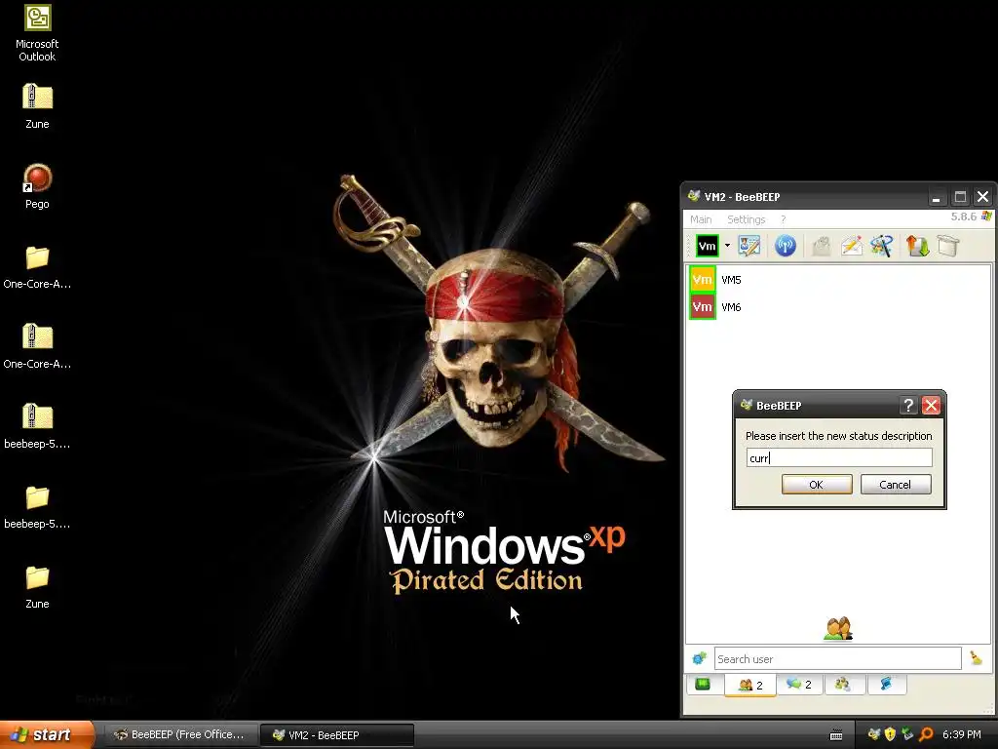Click the safely remove hardware tray icon
The image size is (998, 749).
tap(907, 734)
